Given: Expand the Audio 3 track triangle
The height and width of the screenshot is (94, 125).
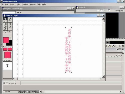Looking at the screenshot, I should click(x=9, y=83).
